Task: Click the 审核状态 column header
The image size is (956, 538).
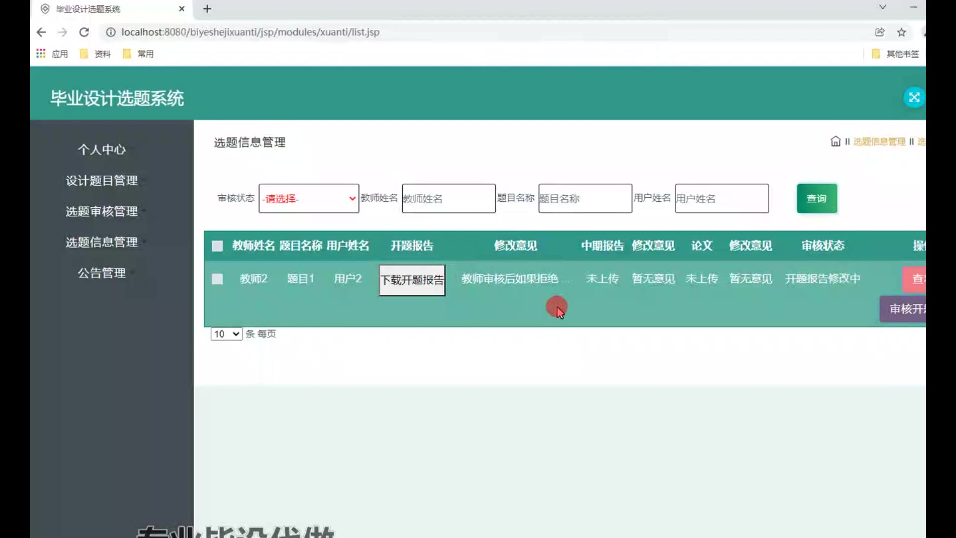Action: (823, 246)
